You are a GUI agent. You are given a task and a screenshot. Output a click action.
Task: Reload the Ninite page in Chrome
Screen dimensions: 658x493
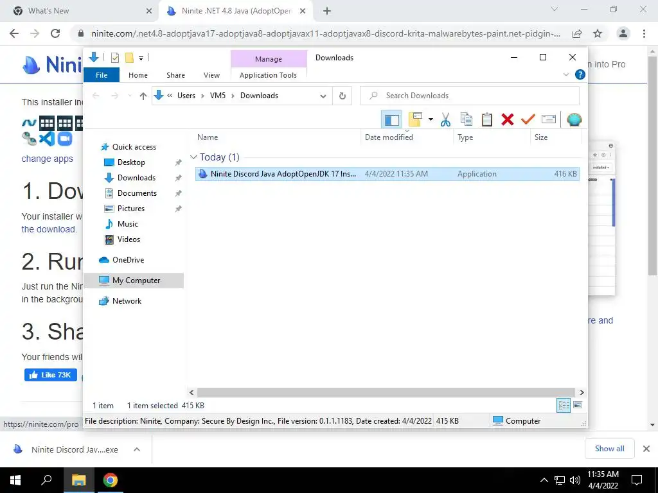click(x=55, y=33)
